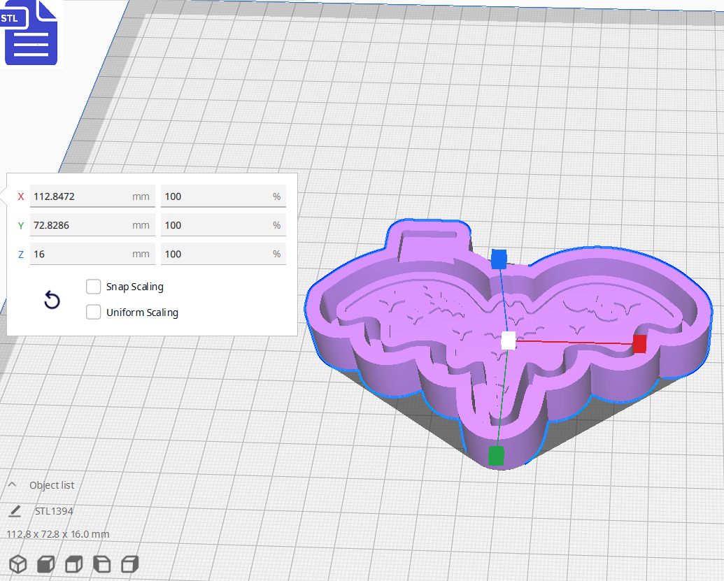
Task: Click the reset scale arrow icon
Action: [52, 301]
